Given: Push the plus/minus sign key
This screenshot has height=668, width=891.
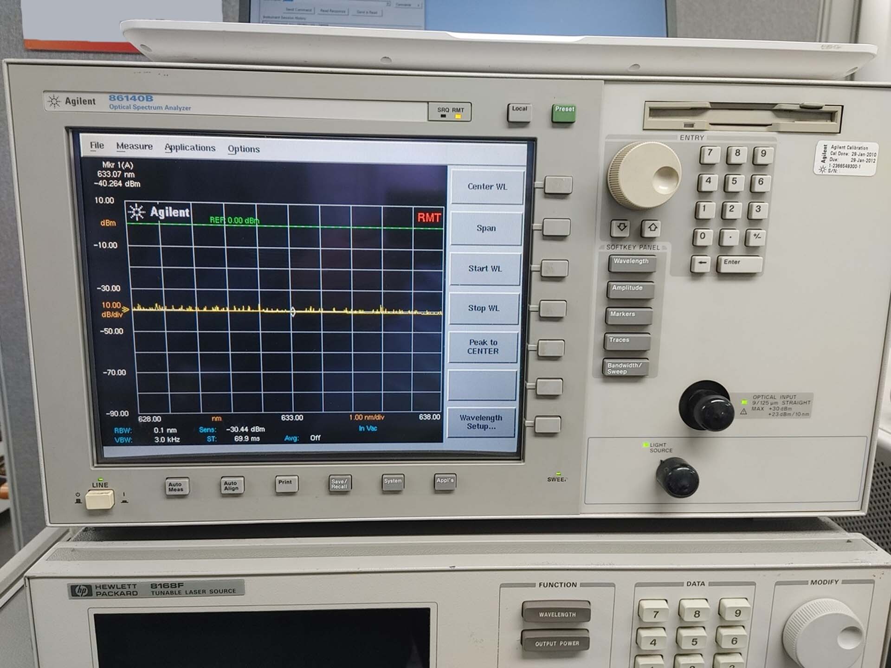Looking at the screenshot, I should (x=756, y=238).
